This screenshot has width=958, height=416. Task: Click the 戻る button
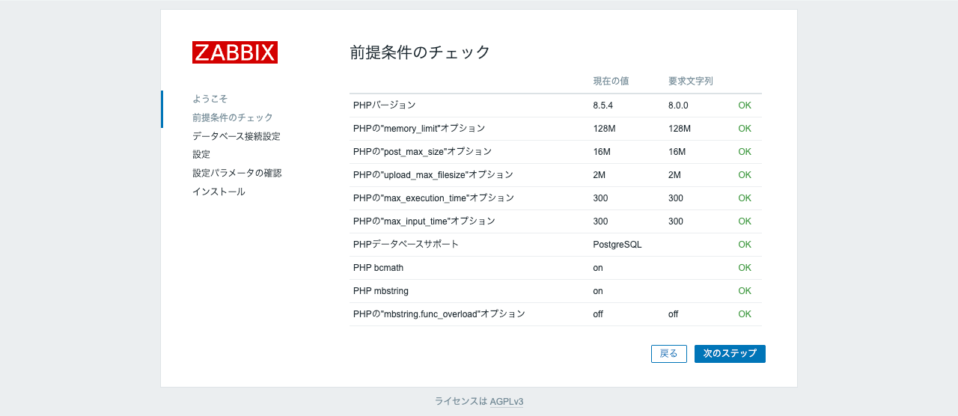point(669,354)
